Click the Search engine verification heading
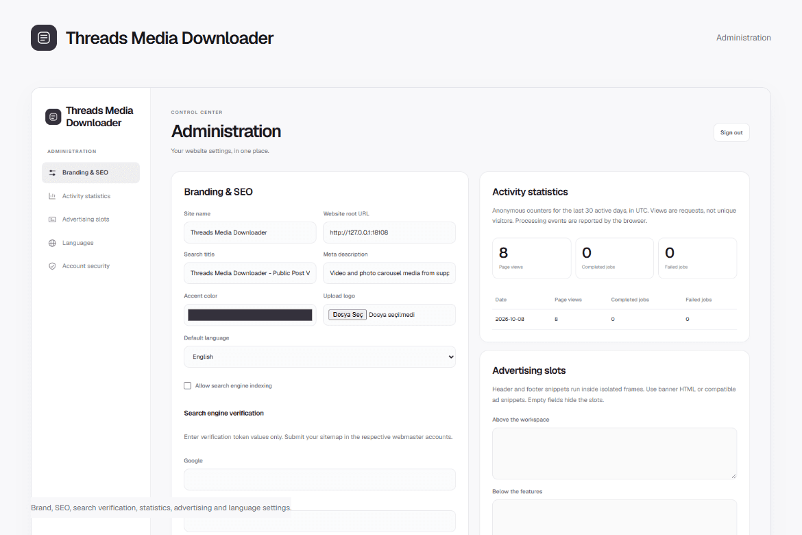Viewport: 802px width, 535px height. 224,413
